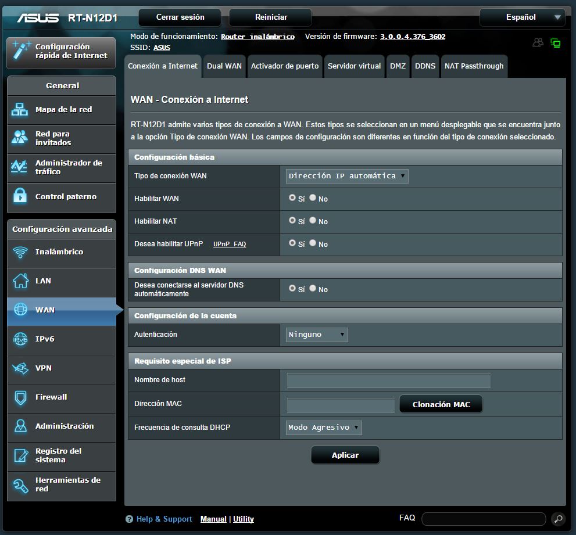Open Control paterno padlock icon
The height and width of the screenshot is (535, 576).
point(20,196)
